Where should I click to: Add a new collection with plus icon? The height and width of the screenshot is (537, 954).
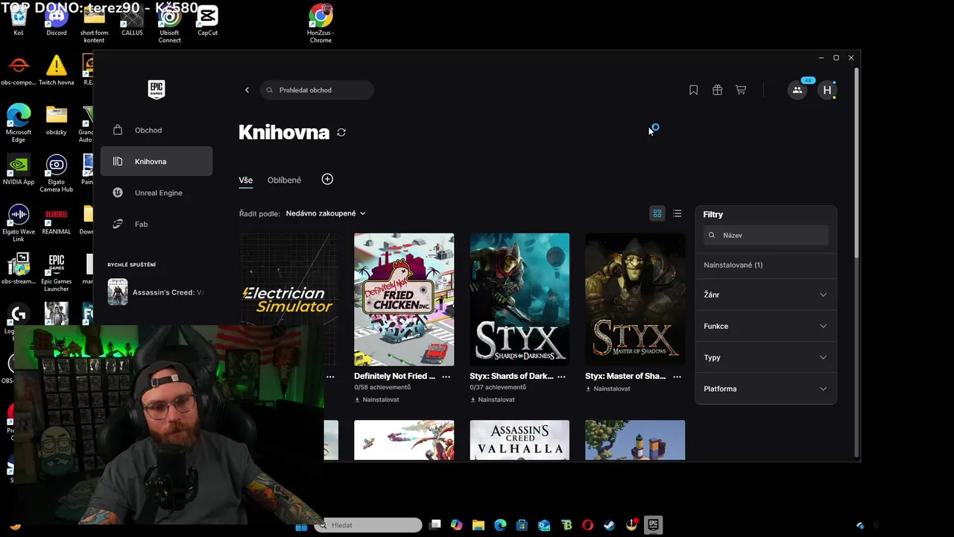tap(327, 179)
